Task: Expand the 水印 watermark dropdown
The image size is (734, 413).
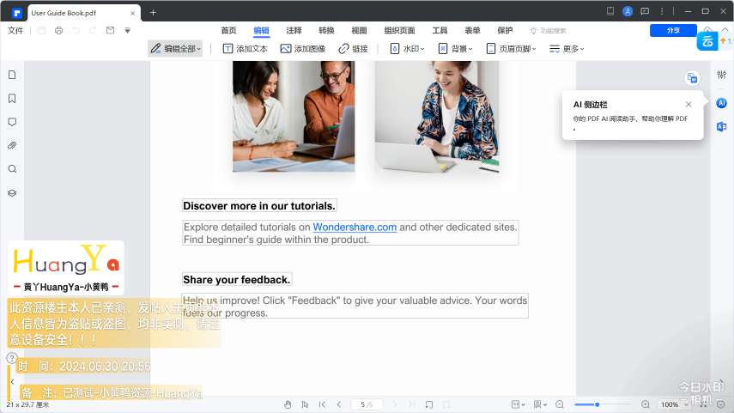Action: tap(408, 49)
